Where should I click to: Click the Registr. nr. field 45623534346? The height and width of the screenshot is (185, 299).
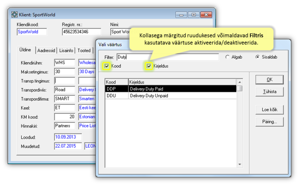pyautogui.click(x=82, y=32)
